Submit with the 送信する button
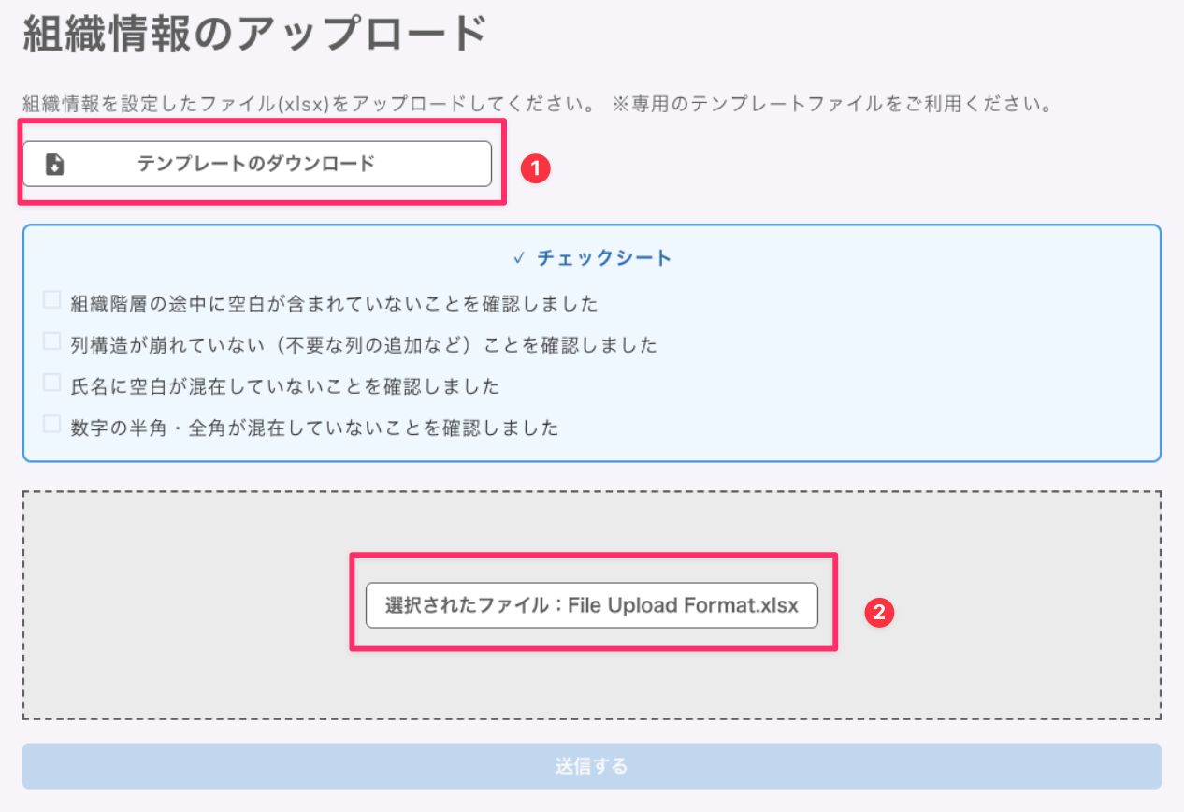The width and height of the screenshot is (1184, 812). [x=591, y=766]
